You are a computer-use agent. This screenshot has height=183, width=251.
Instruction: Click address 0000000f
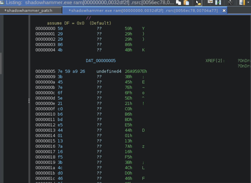45,109
